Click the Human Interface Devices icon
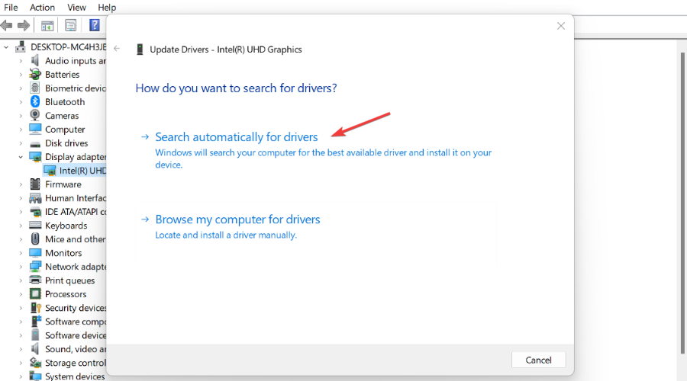 coord(35,198)
